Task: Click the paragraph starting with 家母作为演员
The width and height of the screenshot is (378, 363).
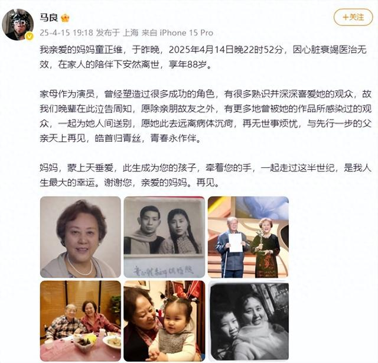Action: point(206,116)
